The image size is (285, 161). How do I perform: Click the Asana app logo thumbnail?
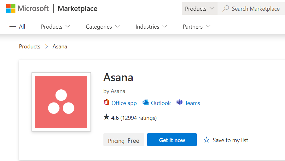click(61, 102)
